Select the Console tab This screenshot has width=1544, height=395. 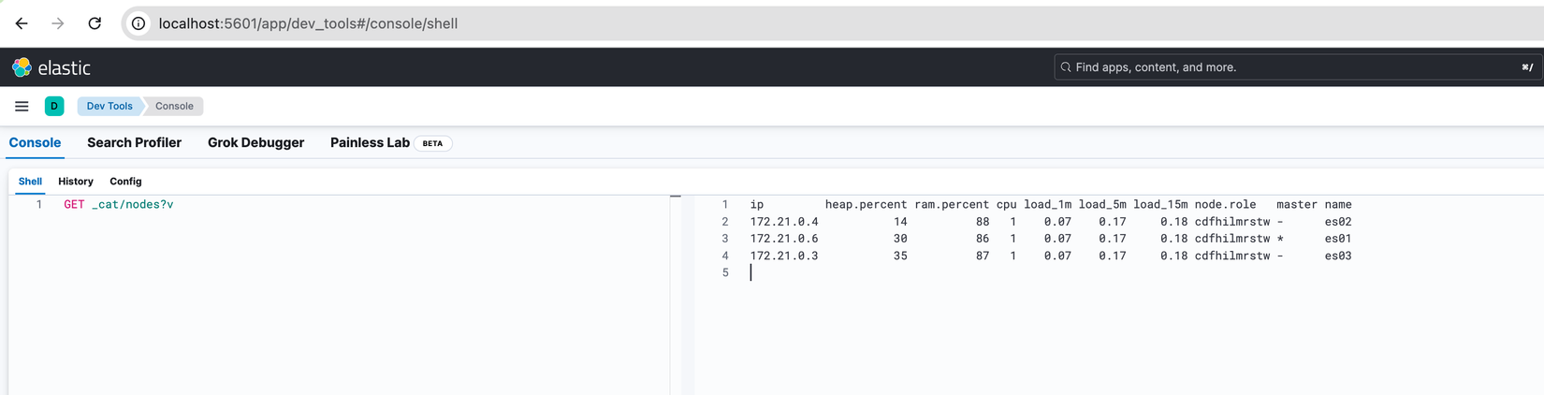click(x=35, y=143)
